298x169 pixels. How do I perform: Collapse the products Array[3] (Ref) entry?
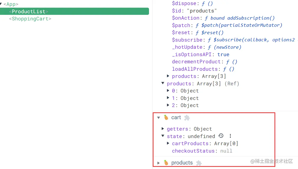163,83
